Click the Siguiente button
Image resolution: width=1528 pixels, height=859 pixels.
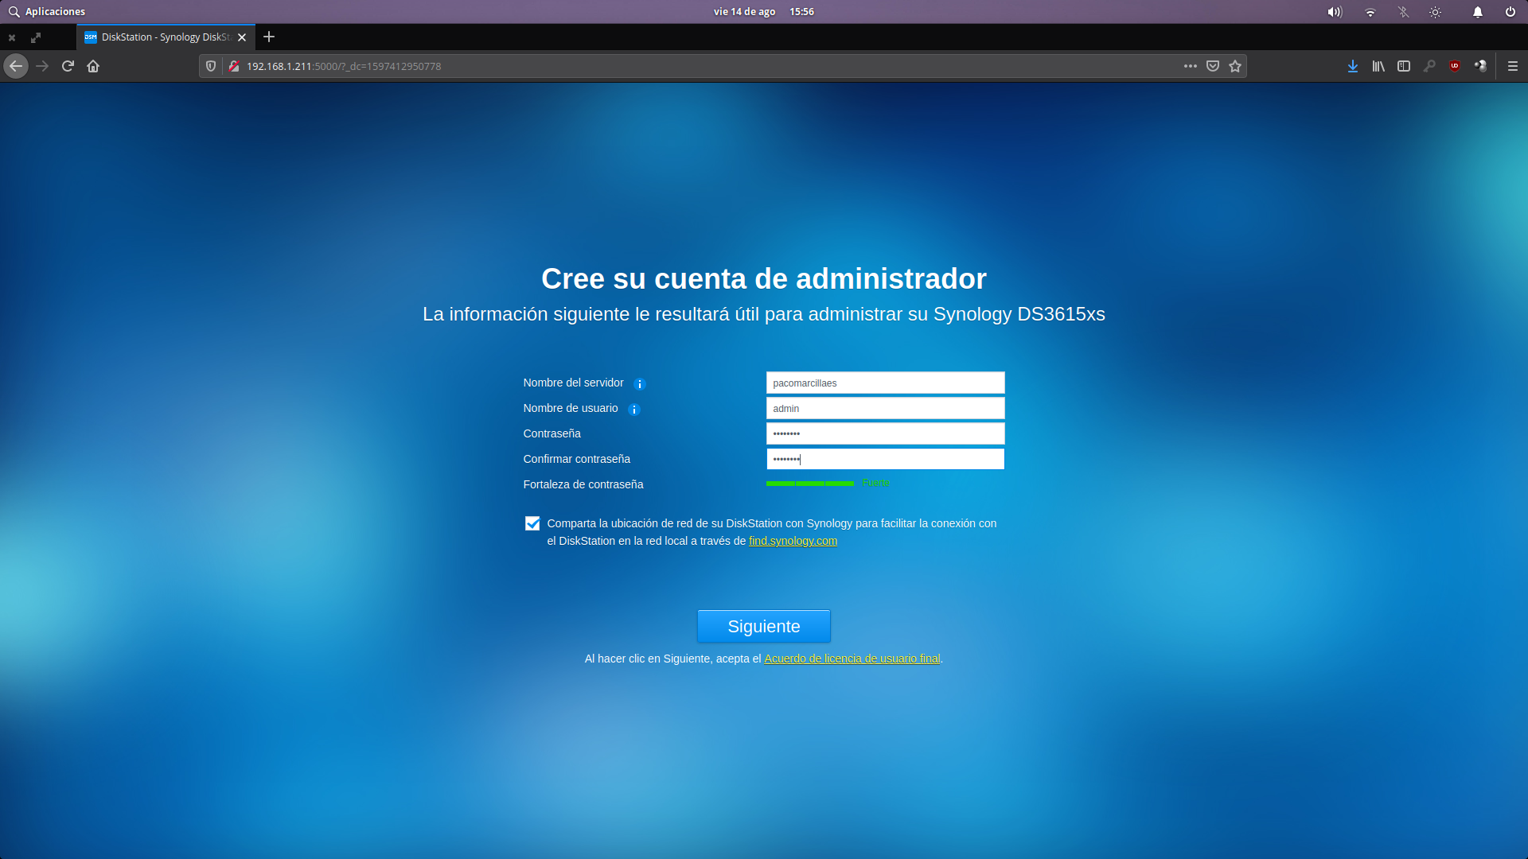click(764, 626)
